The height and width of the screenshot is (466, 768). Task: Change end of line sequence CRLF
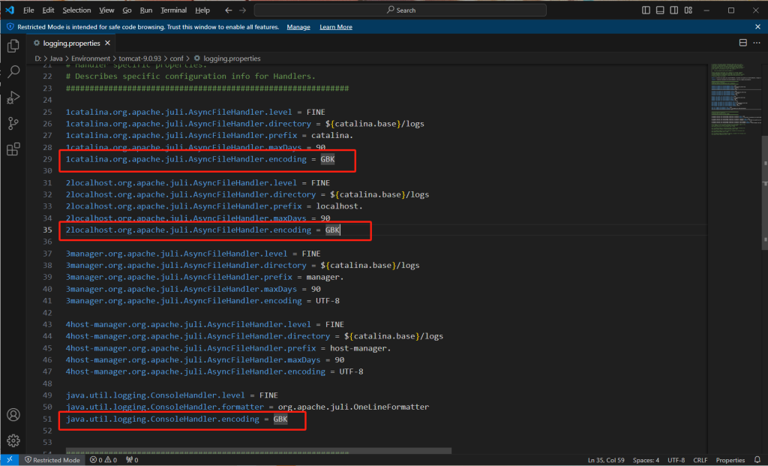(700, 460)
